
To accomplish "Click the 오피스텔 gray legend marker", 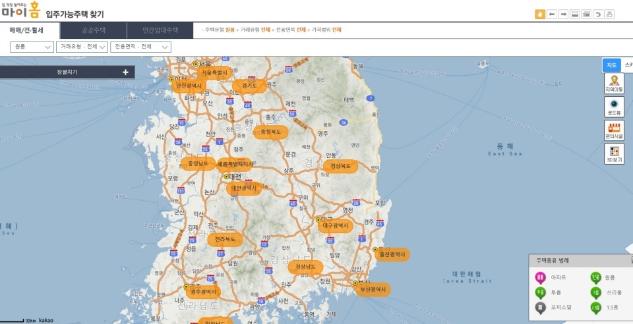I will tap(540, 308).
